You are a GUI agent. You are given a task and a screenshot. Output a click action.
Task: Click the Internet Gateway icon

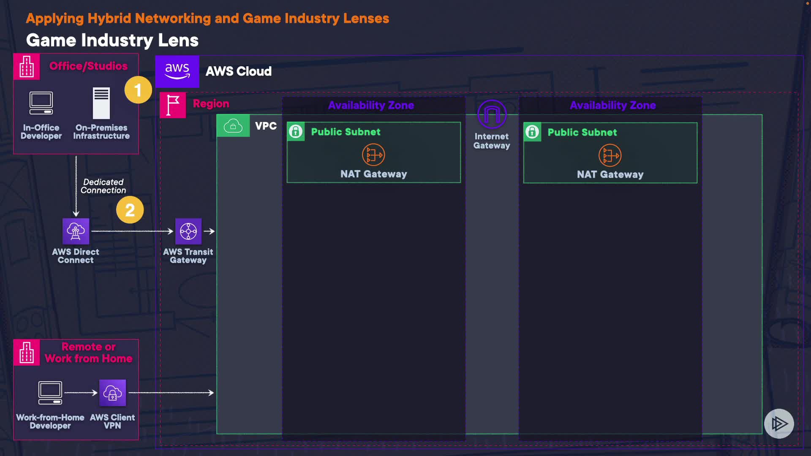tap(492, 114)
